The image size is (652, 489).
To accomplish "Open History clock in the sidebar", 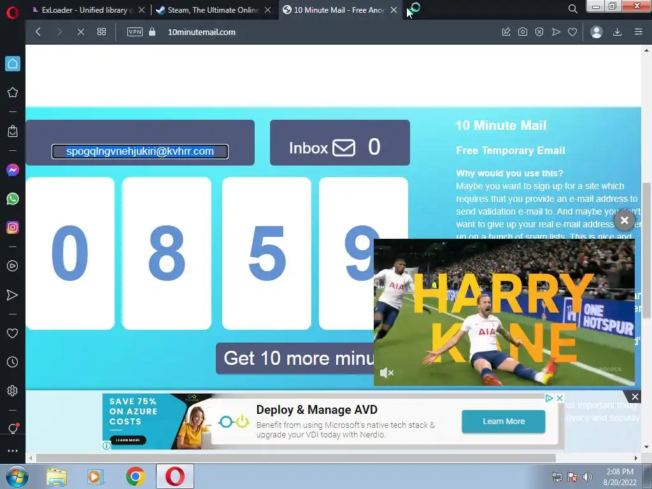I will point(13,362).
